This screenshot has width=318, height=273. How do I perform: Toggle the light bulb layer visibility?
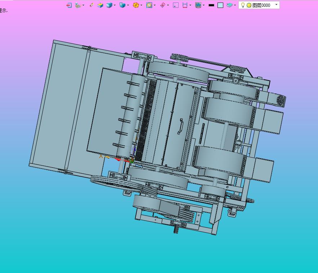click(x=243, y=5)
